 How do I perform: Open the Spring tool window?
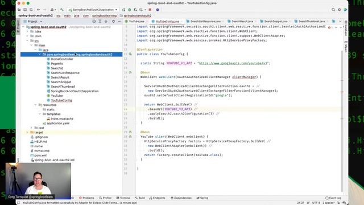[202, 198]
